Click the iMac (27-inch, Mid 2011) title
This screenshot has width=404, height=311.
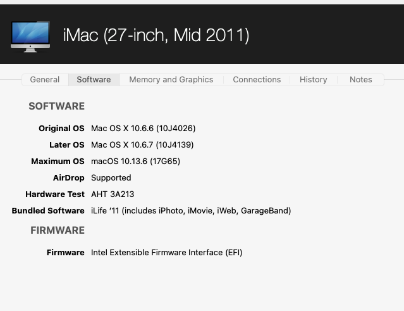tap(156, 35)
